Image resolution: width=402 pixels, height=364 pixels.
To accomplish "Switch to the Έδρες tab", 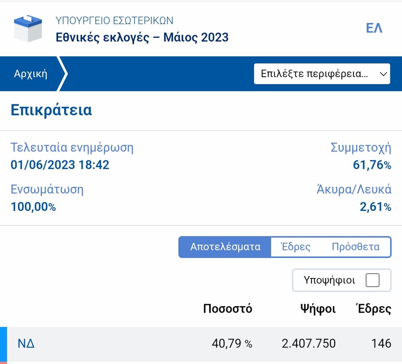I will (296, 247).
